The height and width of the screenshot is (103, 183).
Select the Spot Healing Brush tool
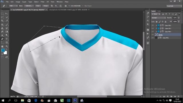pyautogui.click(x=2, y=25)
